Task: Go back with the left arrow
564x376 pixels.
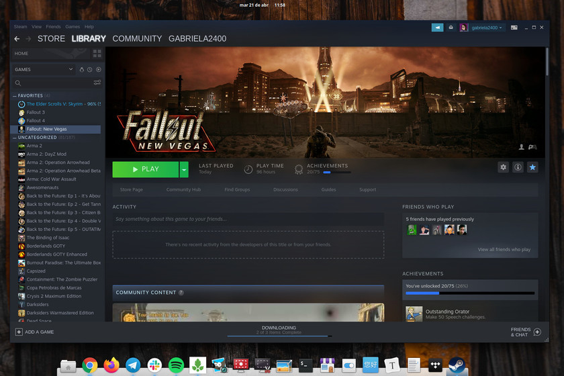Action: point(17,39)
